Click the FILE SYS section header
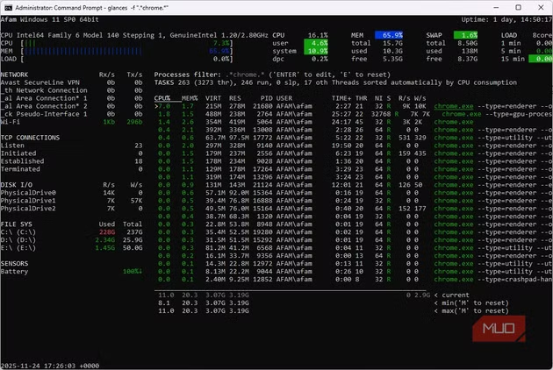This screenshot has height=370, width=553. (x=16, y=224)
